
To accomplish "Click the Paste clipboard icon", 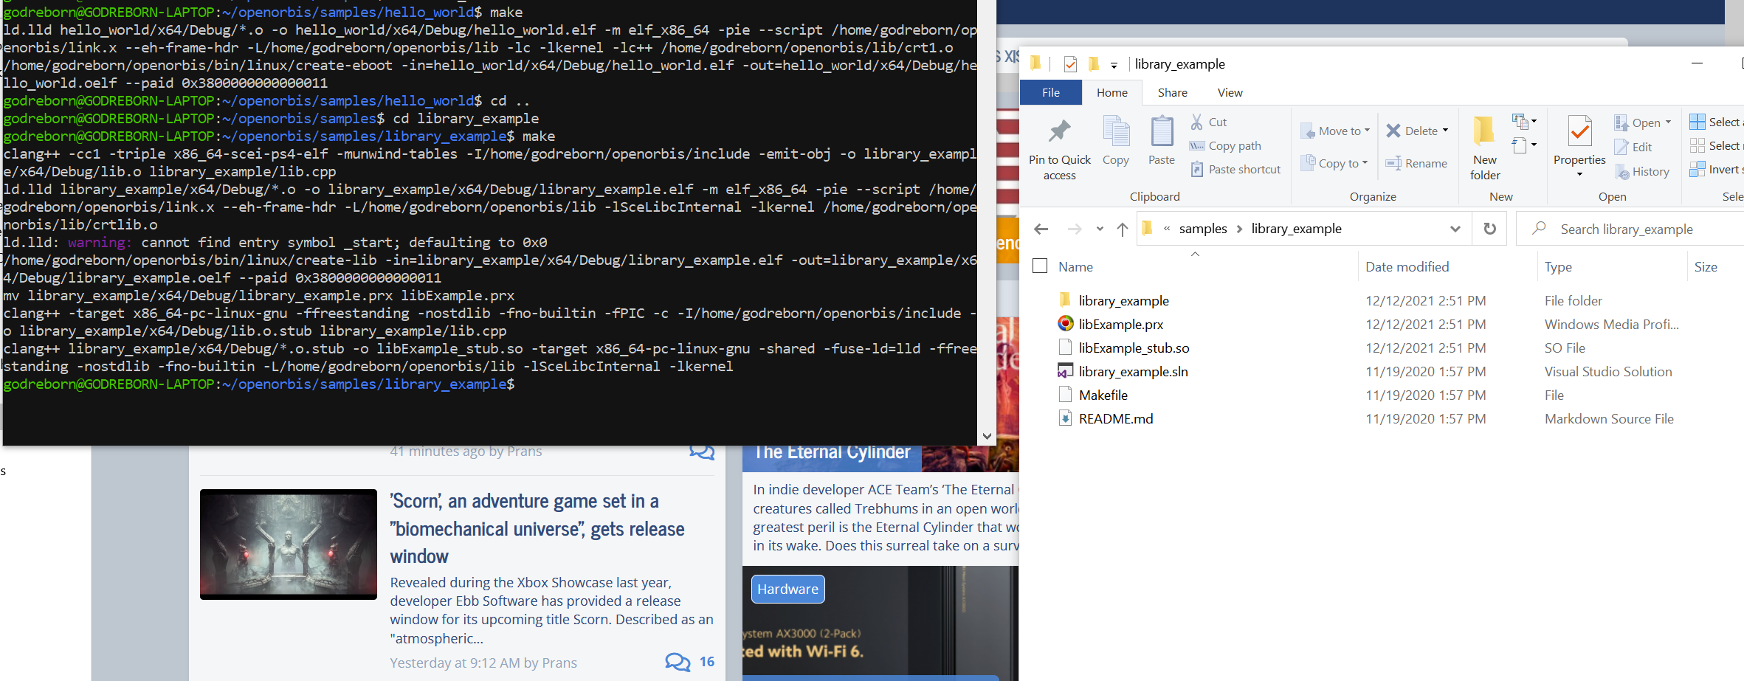I will pyautogui.click(x=1162, y=132).
